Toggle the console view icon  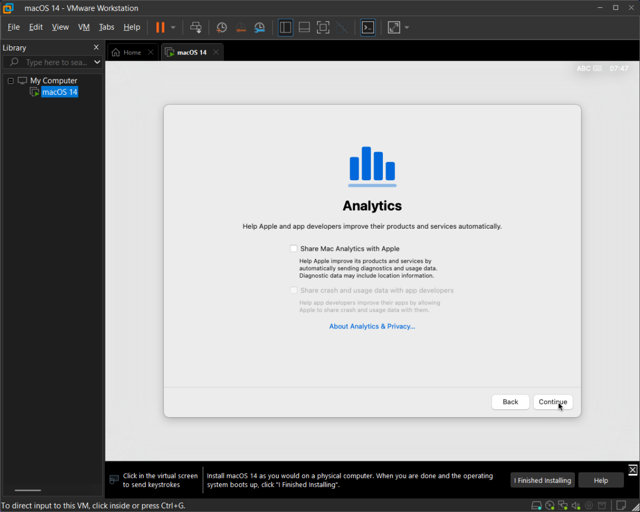pyautogui.click(x=368, y=28)
